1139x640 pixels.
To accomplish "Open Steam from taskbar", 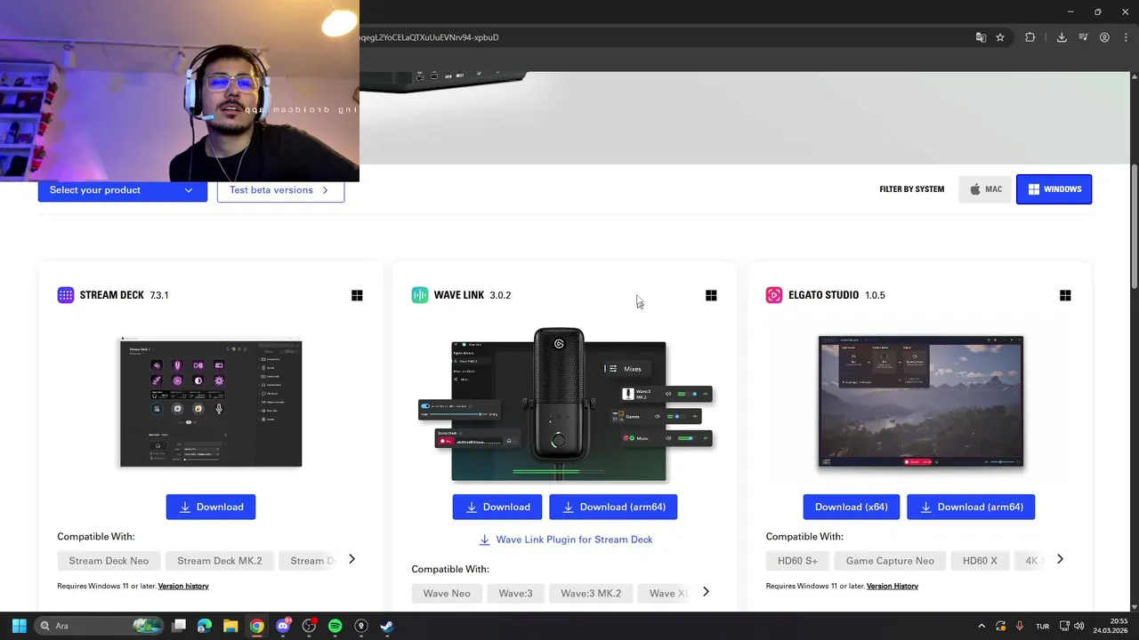I will click(x=387, y=626).
